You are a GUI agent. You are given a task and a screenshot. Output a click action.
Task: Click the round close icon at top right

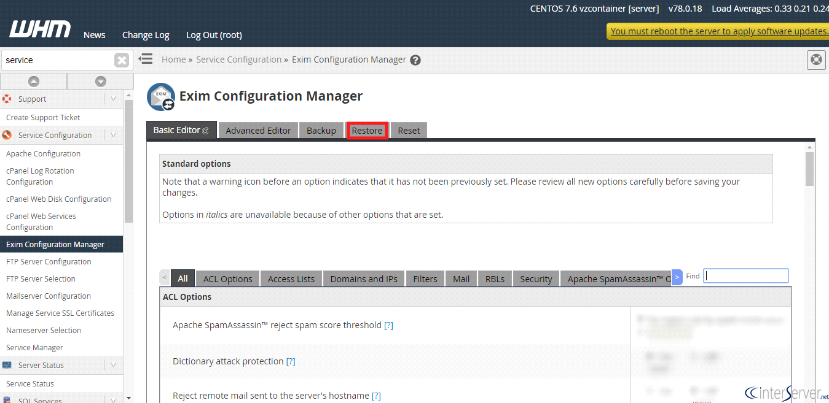click(816, 59)
